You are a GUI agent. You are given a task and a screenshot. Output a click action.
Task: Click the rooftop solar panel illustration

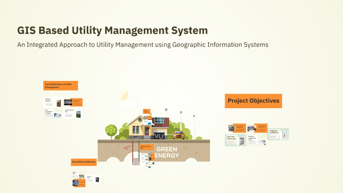pyautogui.click(x=159, y=120)
